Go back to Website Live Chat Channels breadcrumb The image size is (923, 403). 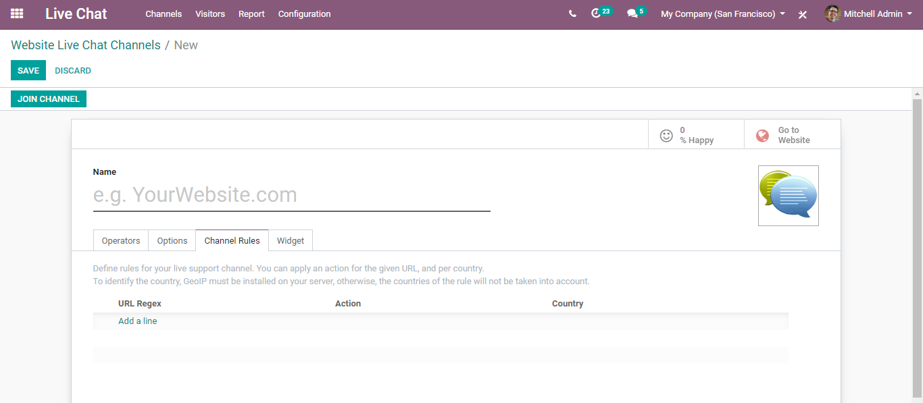(x=86, y=45)
